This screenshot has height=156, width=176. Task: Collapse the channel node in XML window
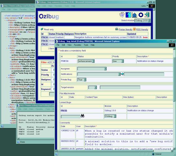pos(5,20)
